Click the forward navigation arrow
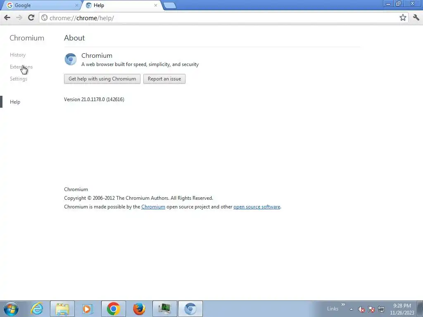The image size is (423, 317). click(19, 18)
